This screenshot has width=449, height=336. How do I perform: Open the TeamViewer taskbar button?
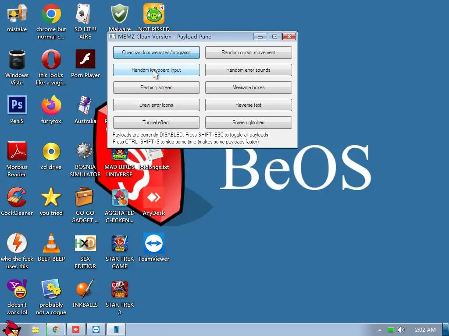tap(96, 330)
